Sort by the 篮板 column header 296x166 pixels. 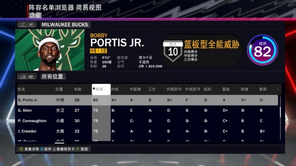click(226, 89)
